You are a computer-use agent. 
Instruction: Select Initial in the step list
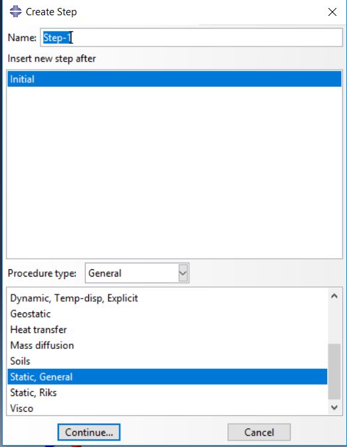coord(174,79)
